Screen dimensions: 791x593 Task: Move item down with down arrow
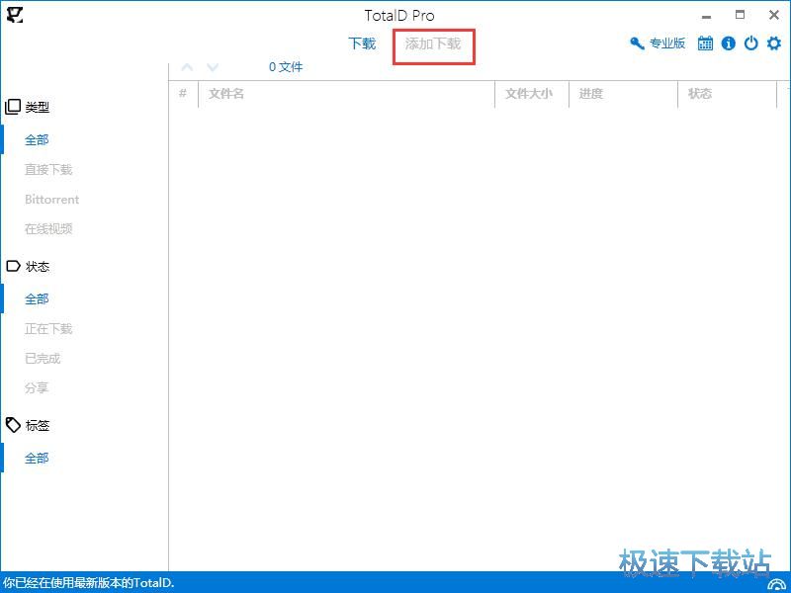pyautogui.click(x=213, y=67)
